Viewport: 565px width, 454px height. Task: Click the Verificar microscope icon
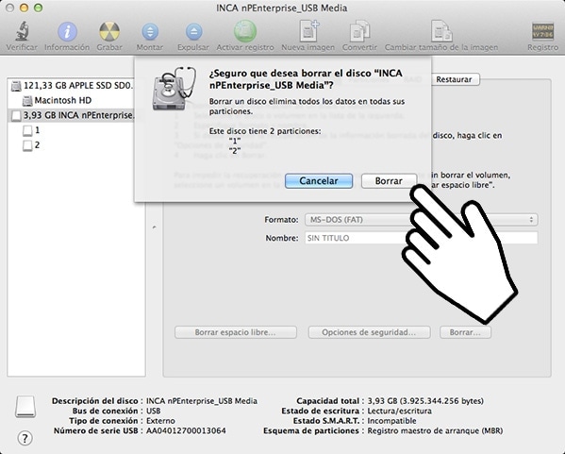22,31
